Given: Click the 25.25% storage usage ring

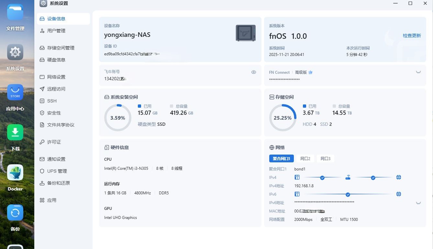Looking at the screenshot, I should pos(283,118).
